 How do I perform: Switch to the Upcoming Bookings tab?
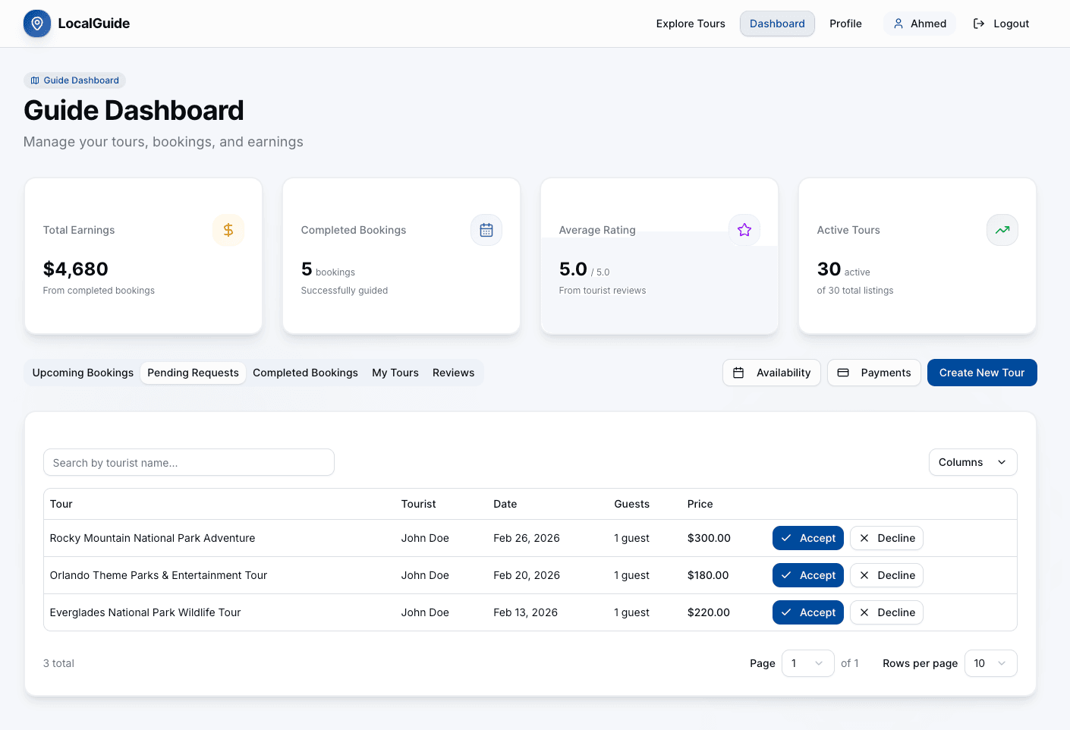pos(82,373)
